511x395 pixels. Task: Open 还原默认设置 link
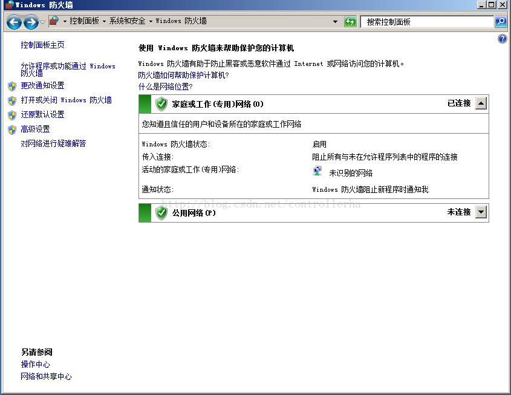(x=42, y=114)
